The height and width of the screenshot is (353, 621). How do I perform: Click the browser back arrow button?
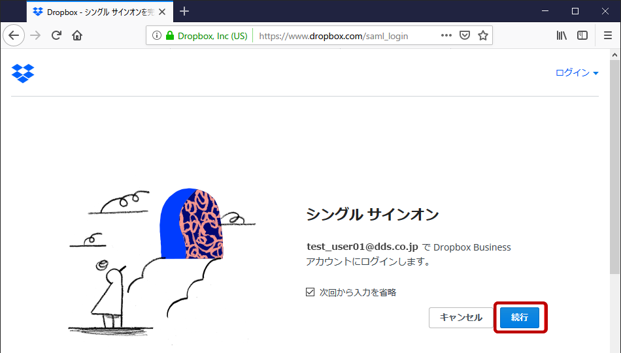coord(14,35)
